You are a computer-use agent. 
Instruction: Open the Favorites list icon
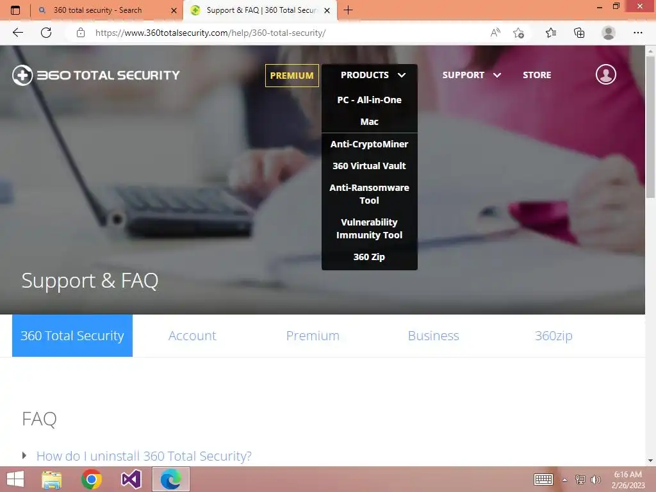tap(551, 33)
